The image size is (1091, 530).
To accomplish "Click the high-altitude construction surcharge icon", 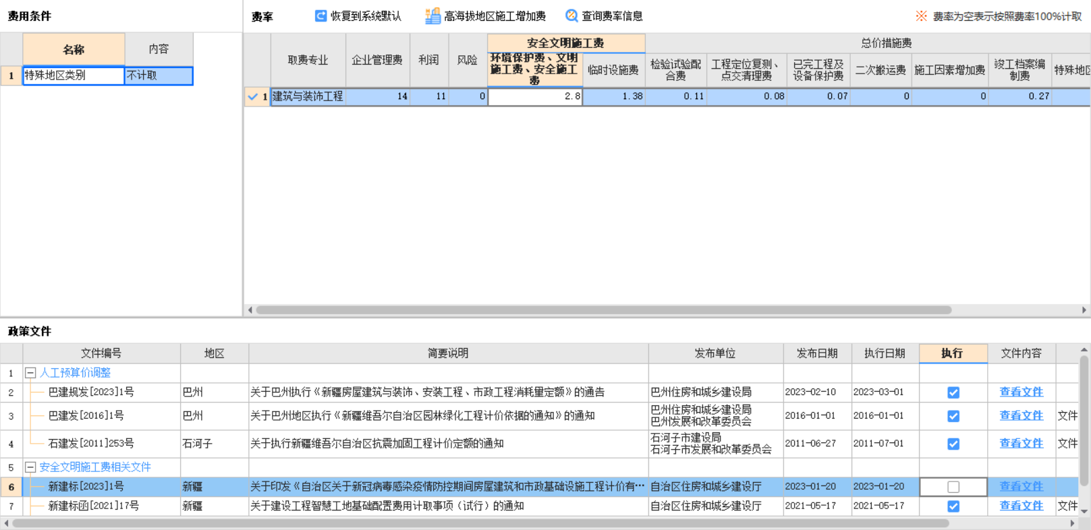I will point(432,16).
